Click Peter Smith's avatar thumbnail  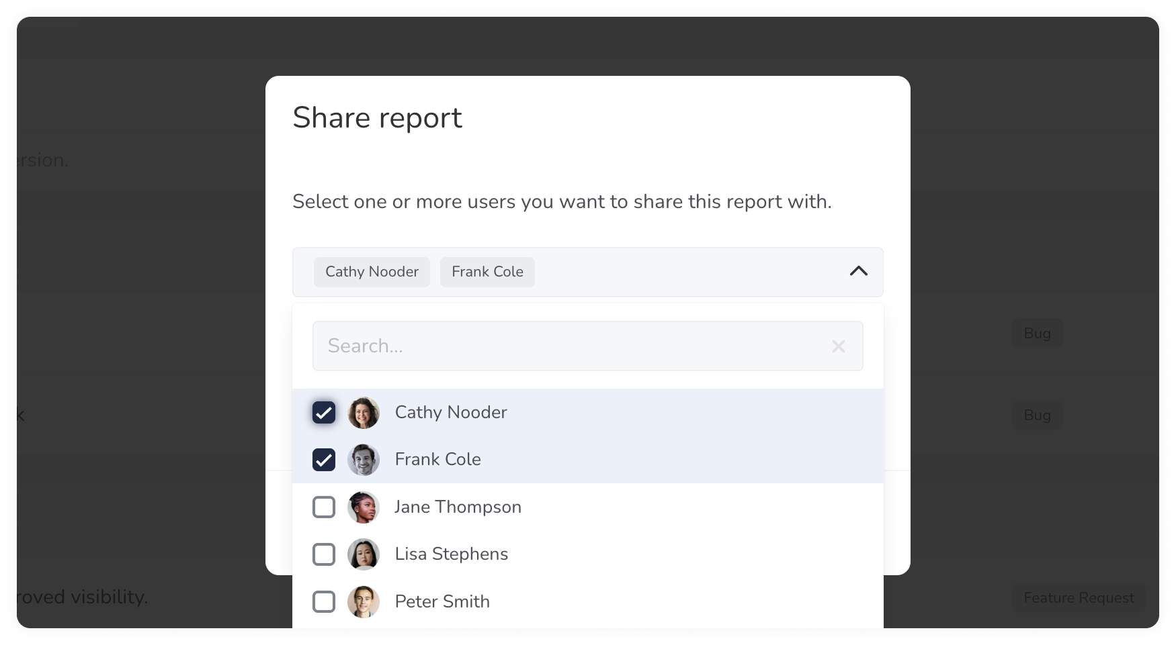(x=364, y=602)
